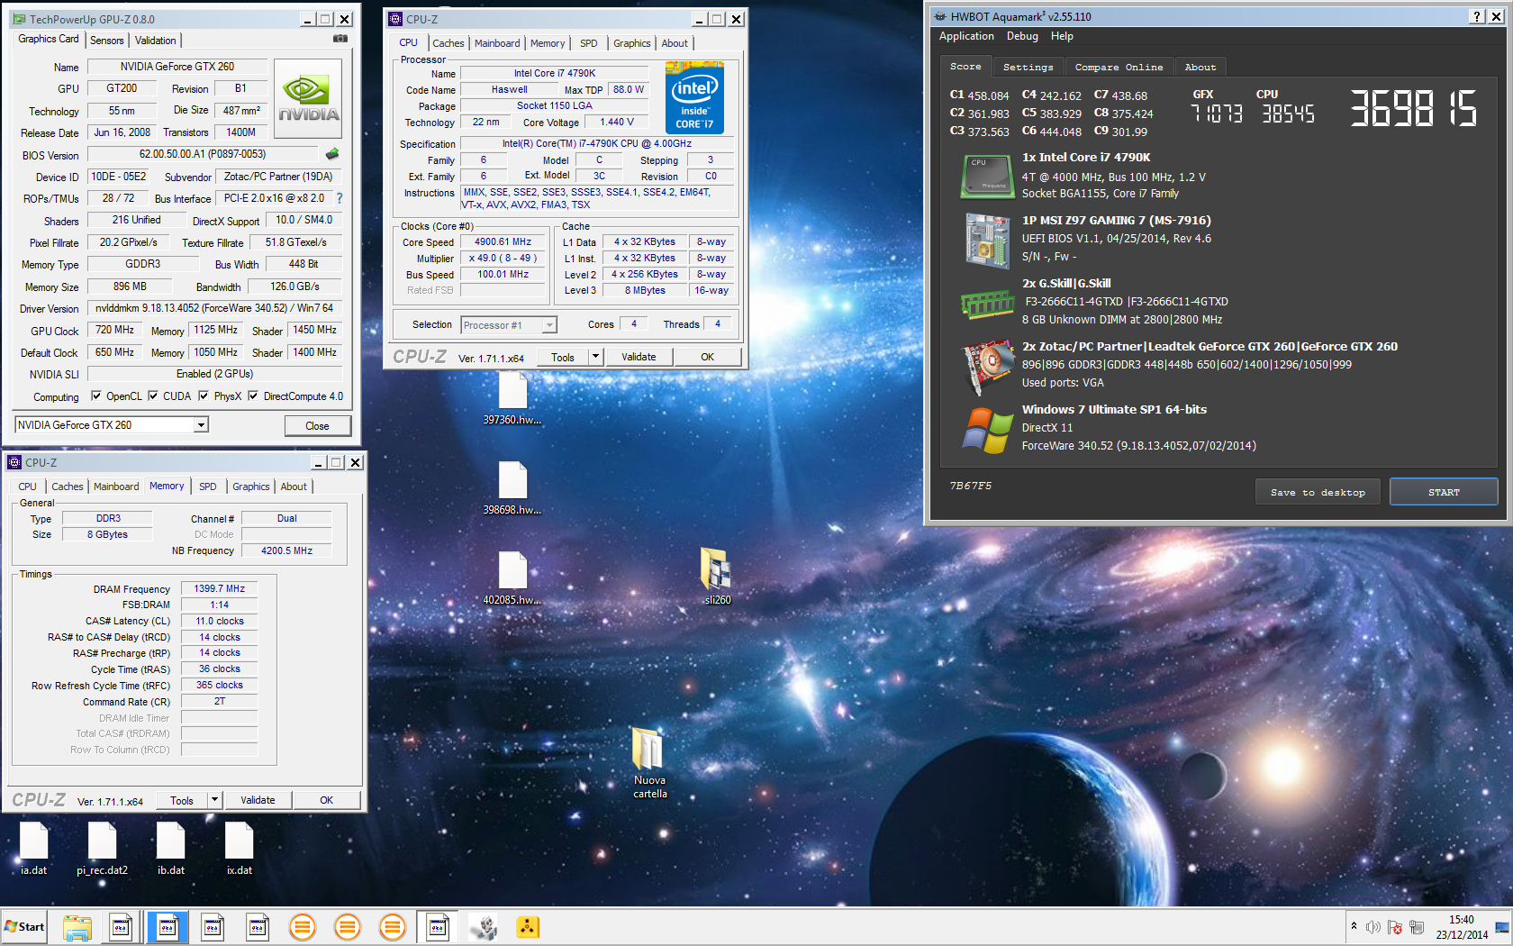Click the green RAM module icon
The width and height of the screenshot is (1513, 946).
pyautogui.click(x=987, y=305)
